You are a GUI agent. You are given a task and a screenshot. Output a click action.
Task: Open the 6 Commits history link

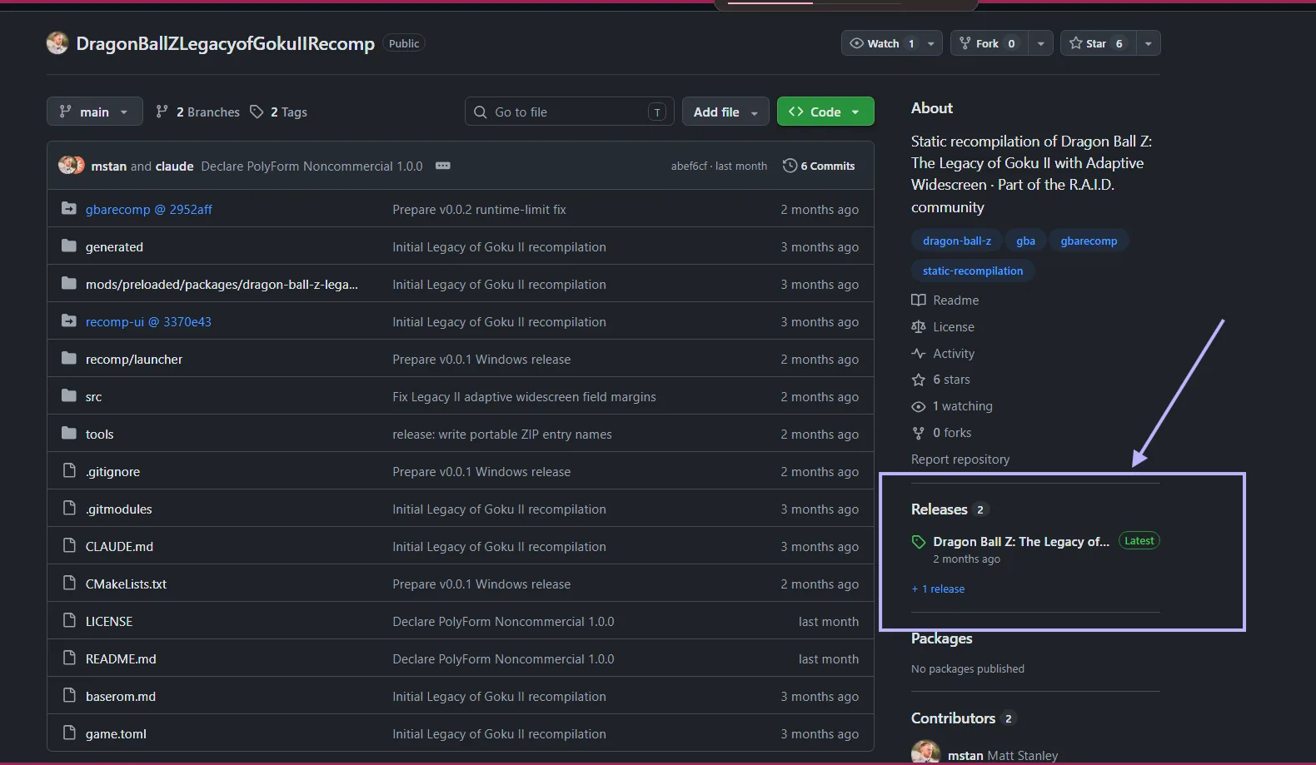point(819,166)
